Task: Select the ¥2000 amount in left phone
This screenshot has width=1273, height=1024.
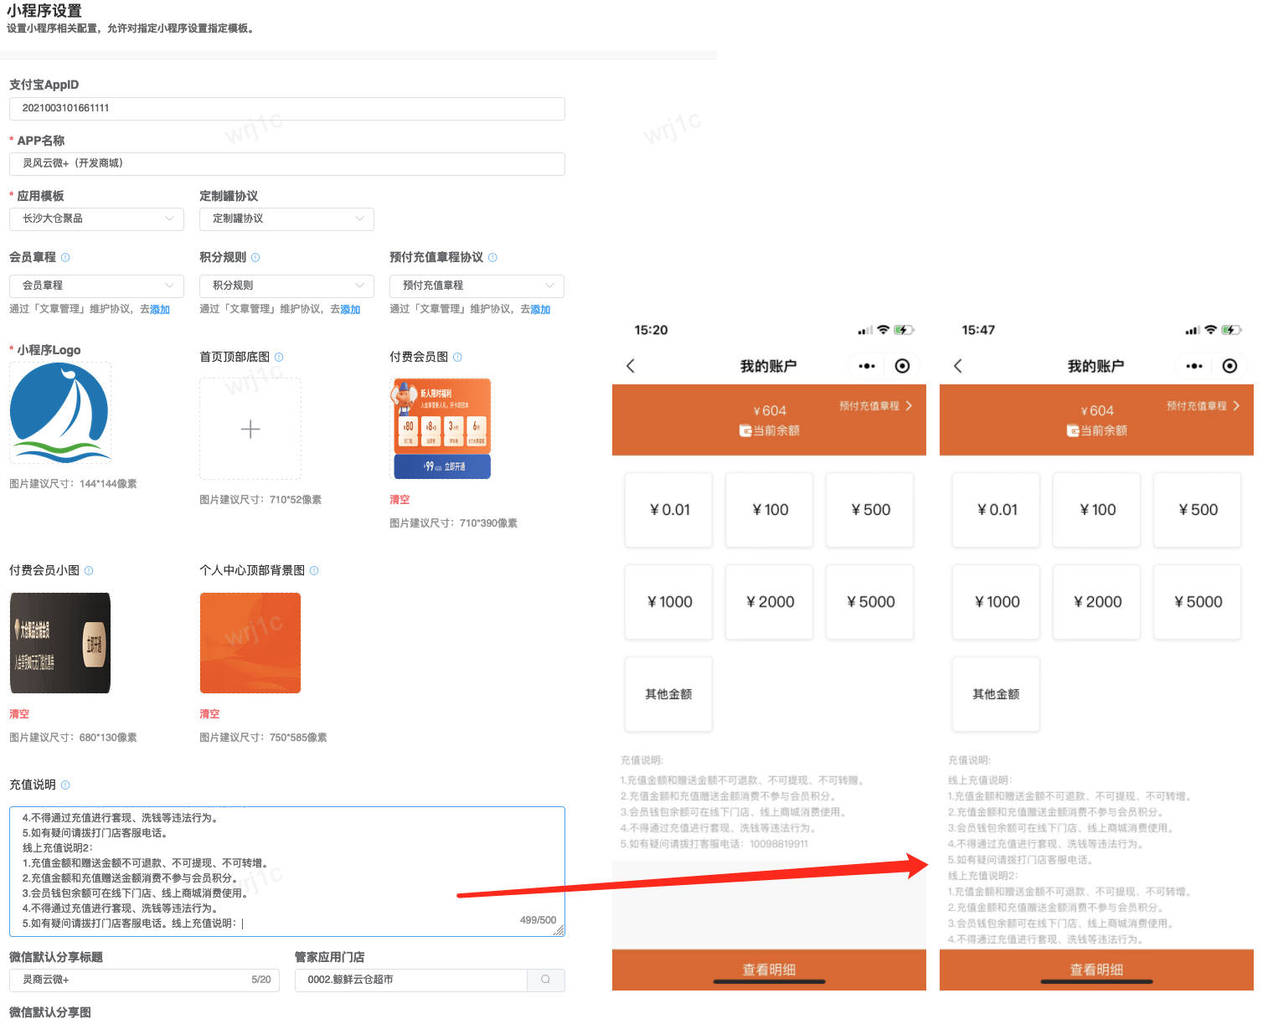Action: tap(769, 602)
